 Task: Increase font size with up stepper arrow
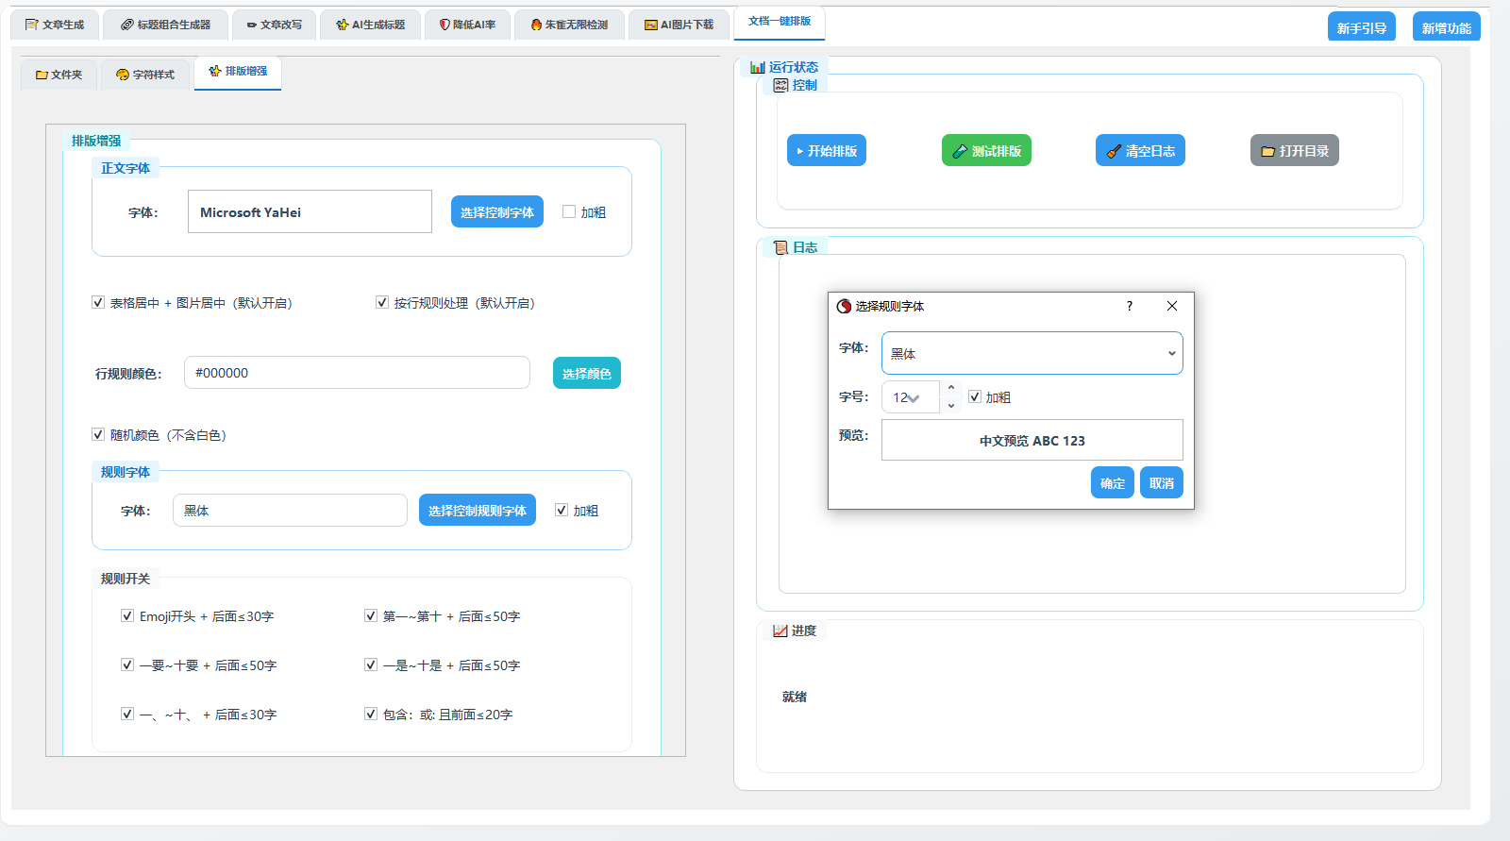(x=950, y=388)
